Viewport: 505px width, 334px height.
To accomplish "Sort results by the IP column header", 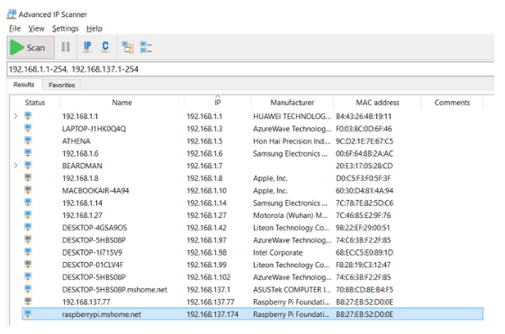I will tap(218, 103).
